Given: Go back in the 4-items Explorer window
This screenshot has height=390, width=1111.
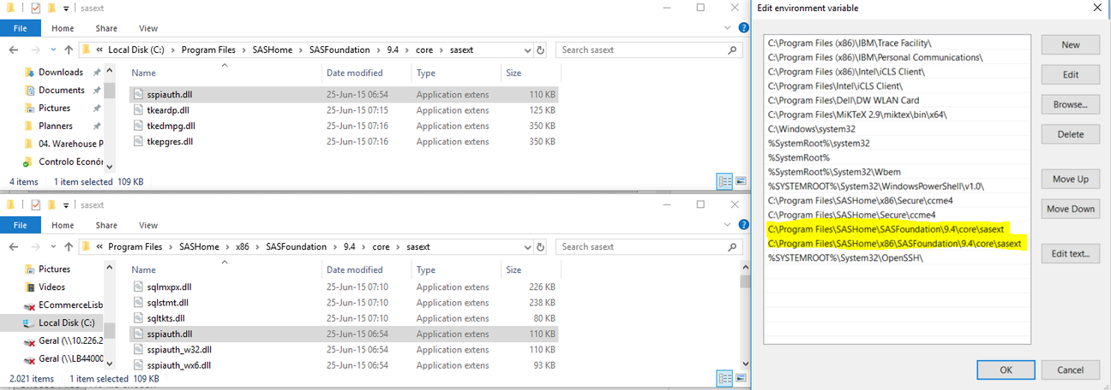Looking at the screenshot, I should coord(14,50).
